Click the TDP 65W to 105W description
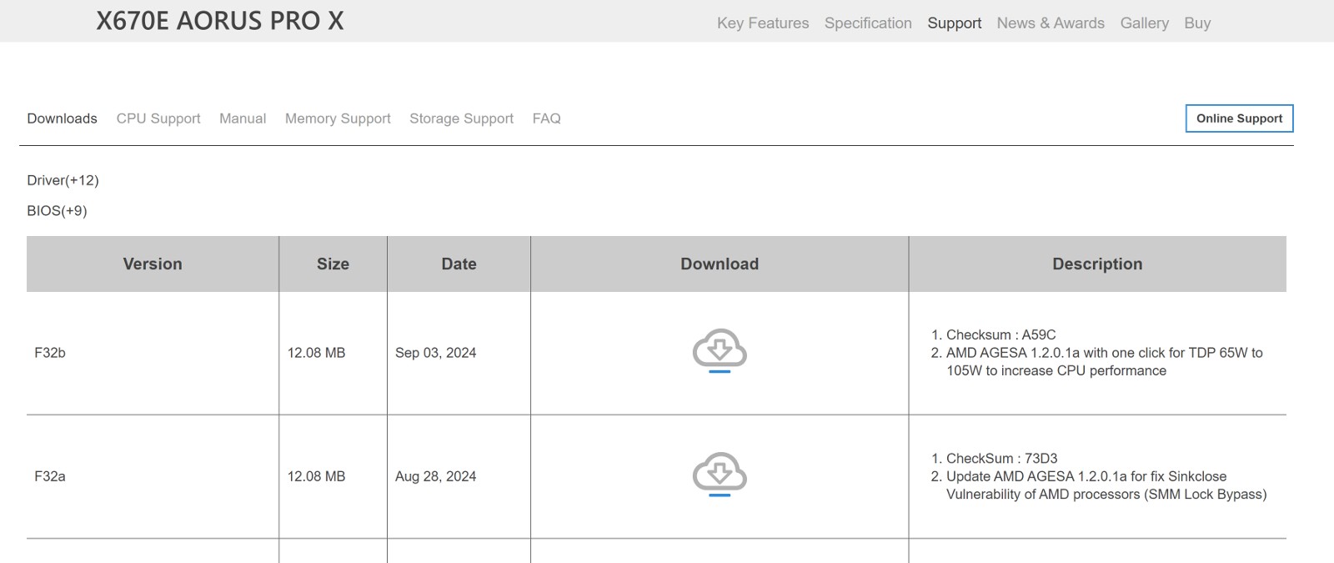The height and width of the screenshot is (563, 1334). tap(1104, 361)
